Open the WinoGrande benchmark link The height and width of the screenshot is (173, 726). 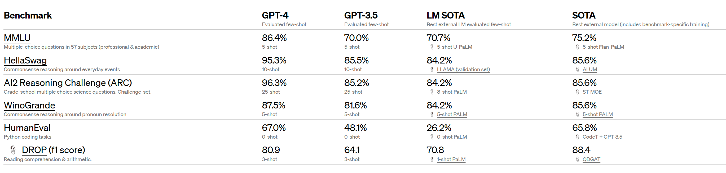29,105
